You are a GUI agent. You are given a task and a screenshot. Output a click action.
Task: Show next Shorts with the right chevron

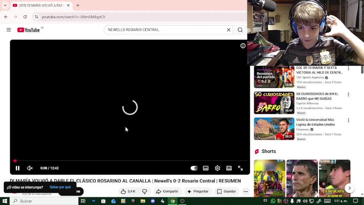tap(349, 188)
